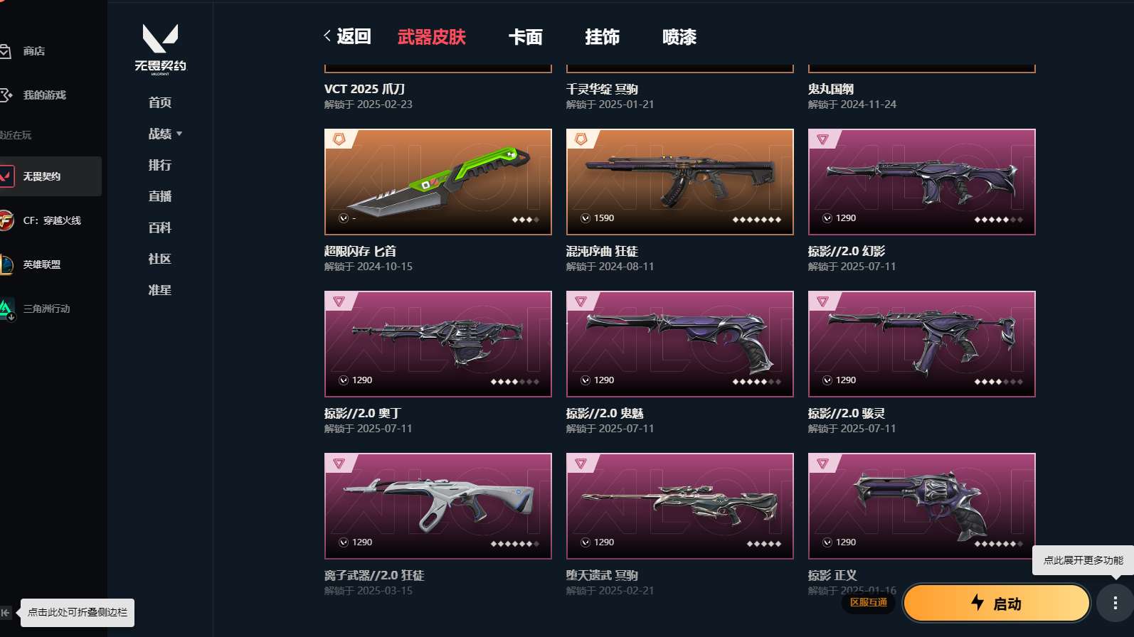Launch the game with 启动 button
Screen dimensions: 1134x637
996,603
